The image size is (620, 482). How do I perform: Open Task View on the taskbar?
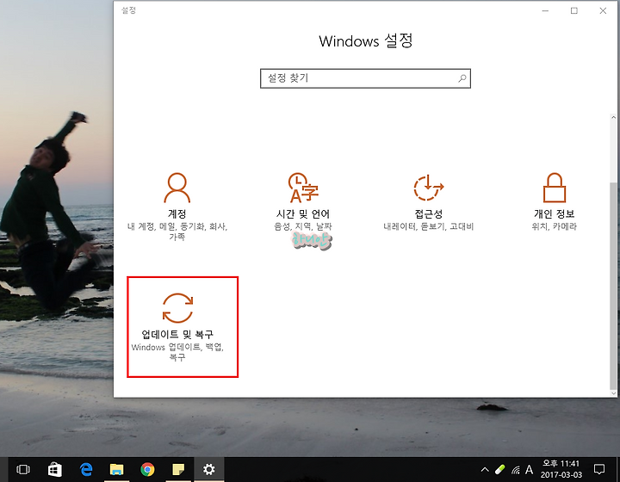tap(23, 469)
